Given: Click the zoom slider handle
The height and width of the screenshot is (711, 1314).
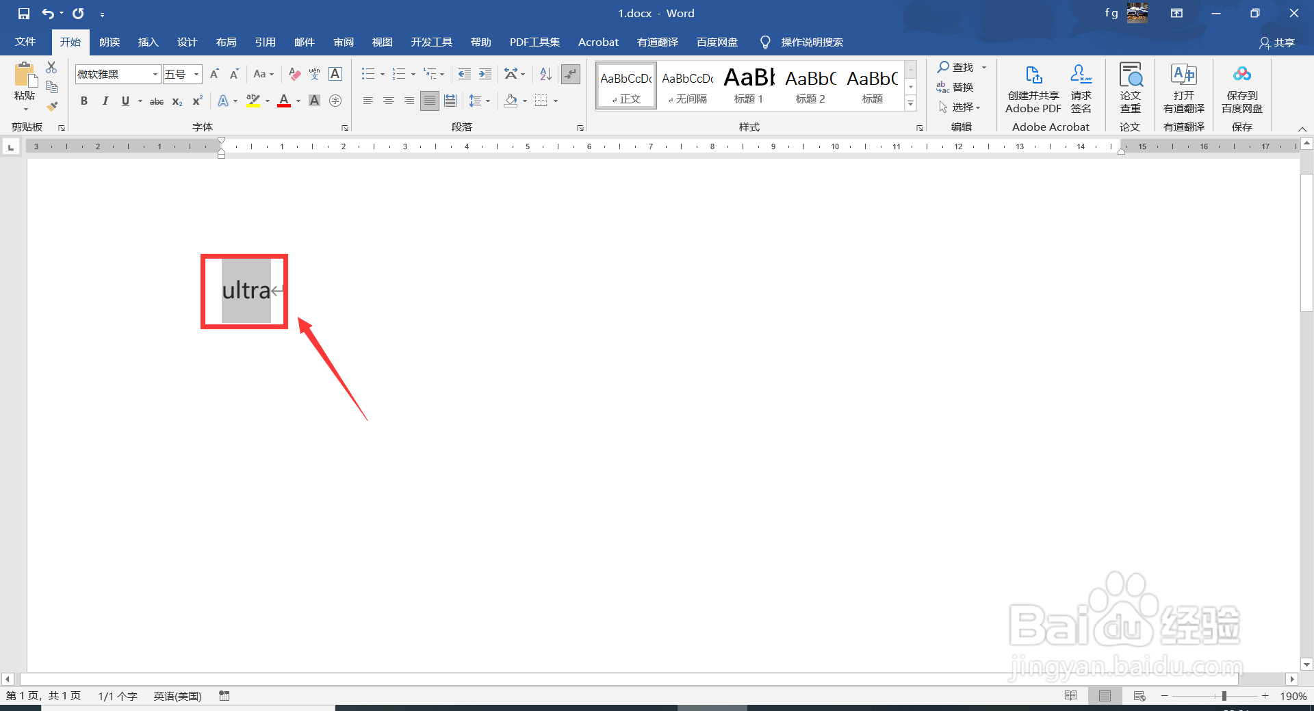Looking at the screenshot, I should 1224,696.
